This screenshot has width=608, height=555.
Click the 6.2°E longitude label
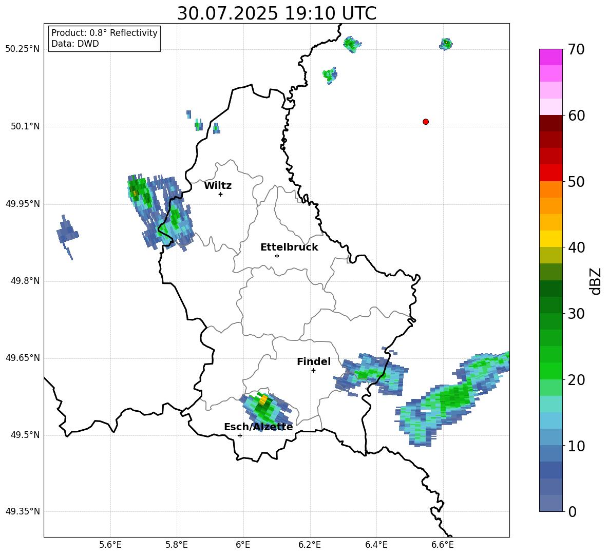point(310,545)
